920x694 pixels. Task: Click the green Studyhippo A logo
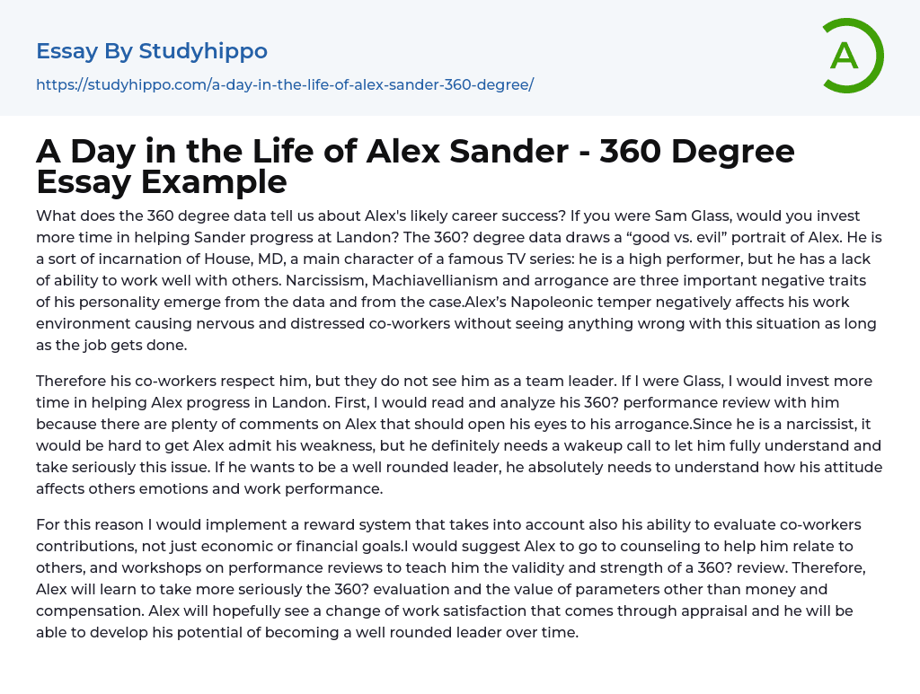click(852, 56)
